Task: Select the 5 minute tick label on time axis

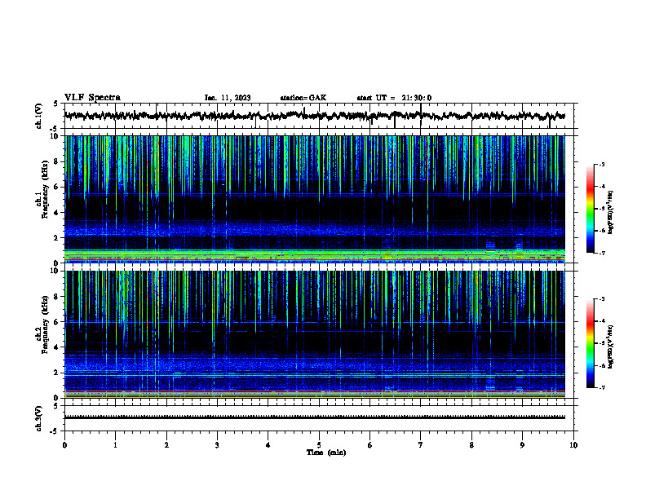Action: [x=319, y=445]
